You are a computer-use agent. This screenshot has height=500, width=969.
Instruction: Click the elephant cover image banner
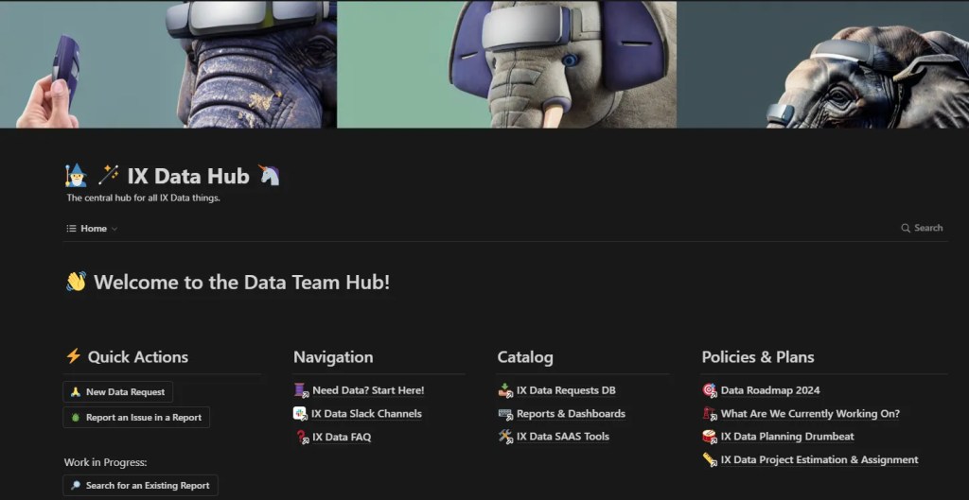[x=484, y=64]
